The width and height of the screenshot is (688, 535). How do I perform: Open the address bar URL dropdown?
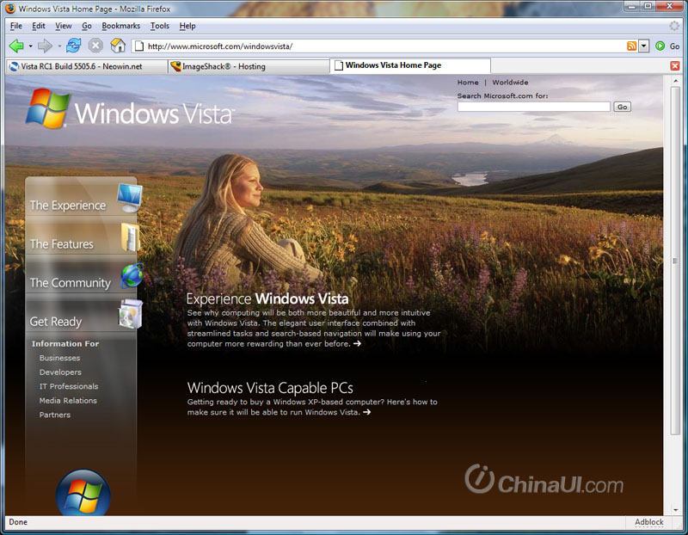tap(643, 46)
